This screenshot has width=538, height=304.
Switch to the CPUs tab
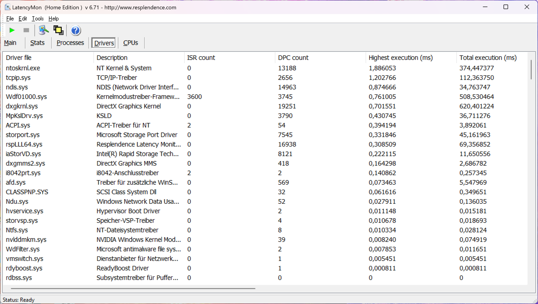point(131,43)
